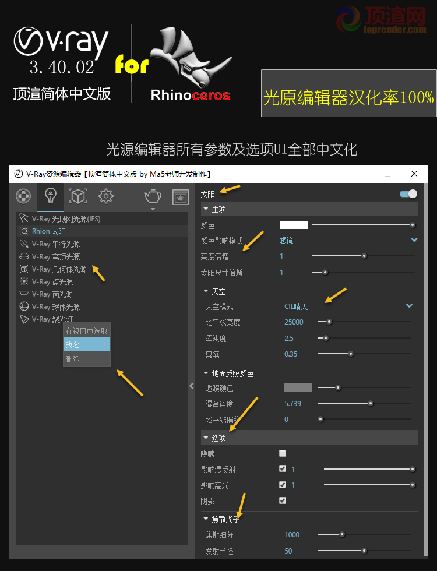Uncheck the 影响漫反射 checkbox
The image size is (437, 571).
coord(283,468)
